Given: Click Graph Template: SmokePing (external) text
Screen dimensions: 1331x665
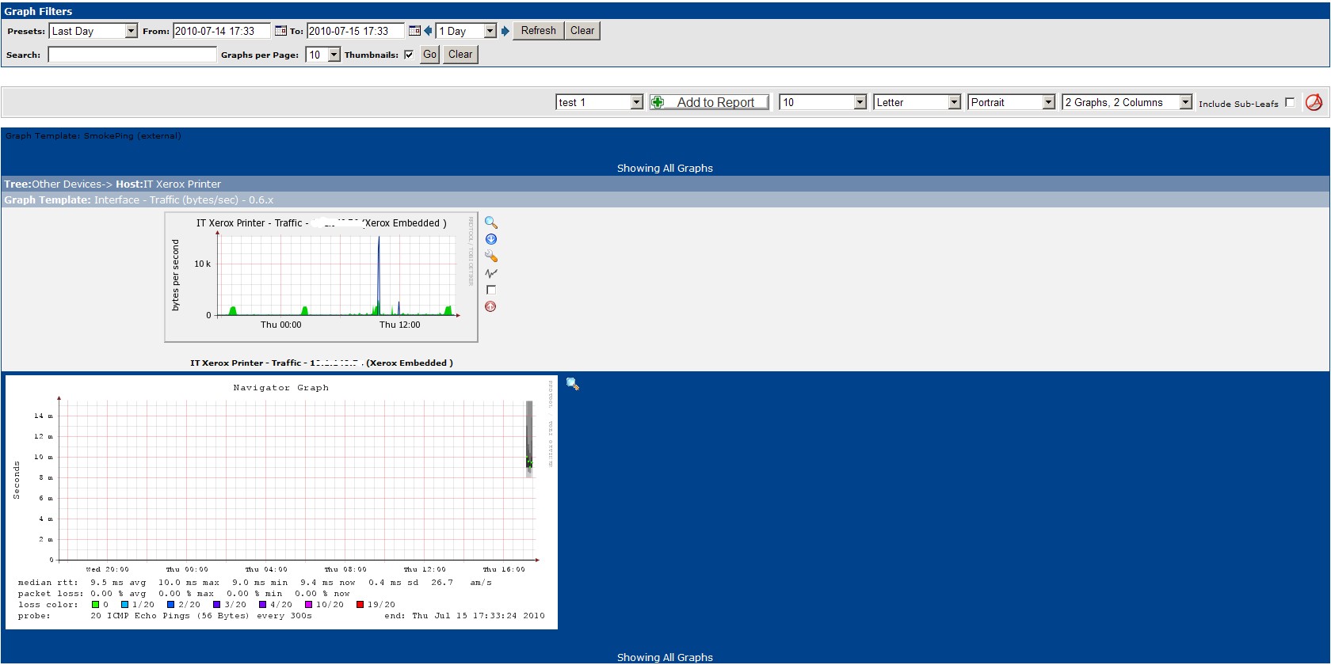Looking at the screenshot, I should pyautogui.click(x=93, y=135).
